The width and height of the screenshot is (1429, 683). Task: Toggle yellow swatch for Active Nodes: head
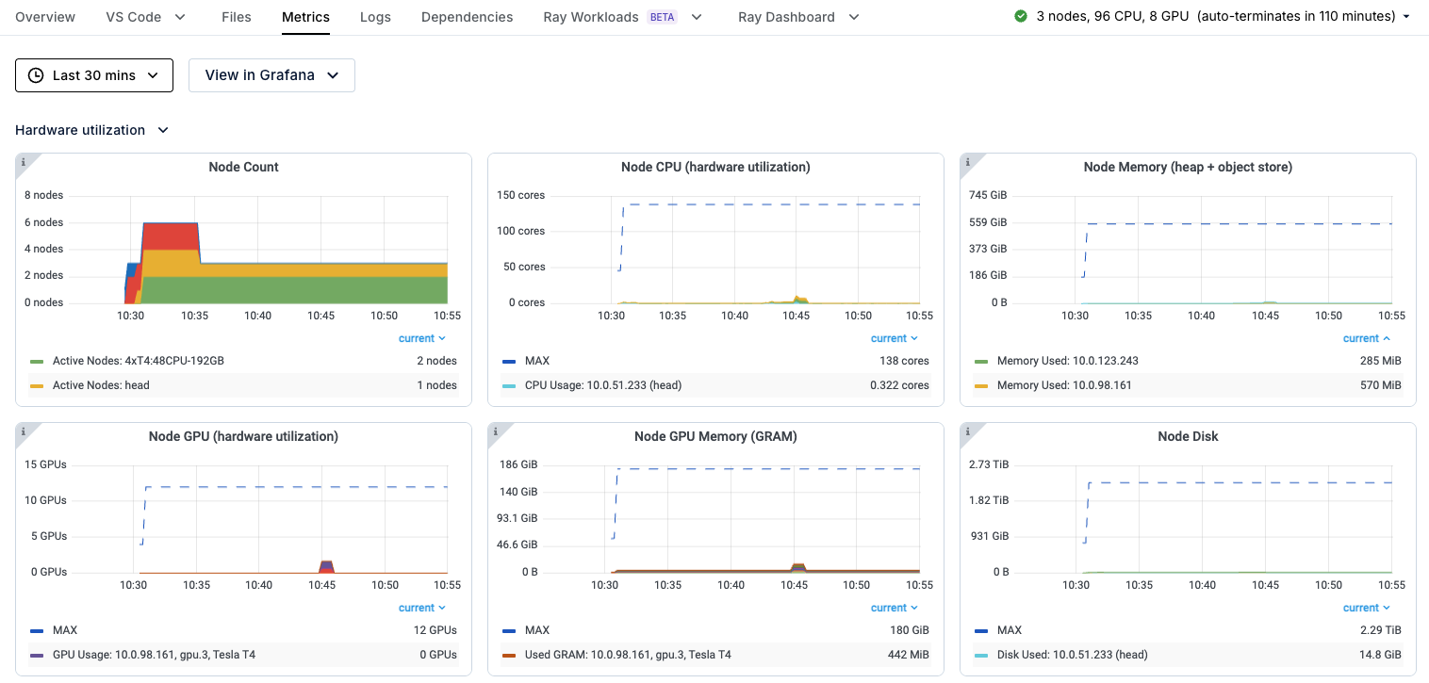point(37,385)
